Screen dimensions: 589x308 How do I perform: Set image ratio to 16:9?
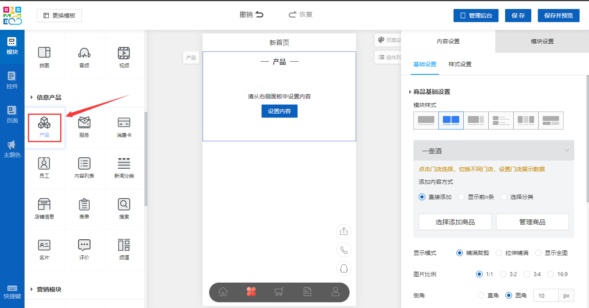[x=551, y=274]
